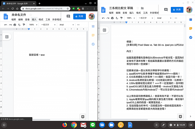Star the 三系統比較文 草稿 document
This screenshot has height=129, width=195.
(x=137, y=8)
